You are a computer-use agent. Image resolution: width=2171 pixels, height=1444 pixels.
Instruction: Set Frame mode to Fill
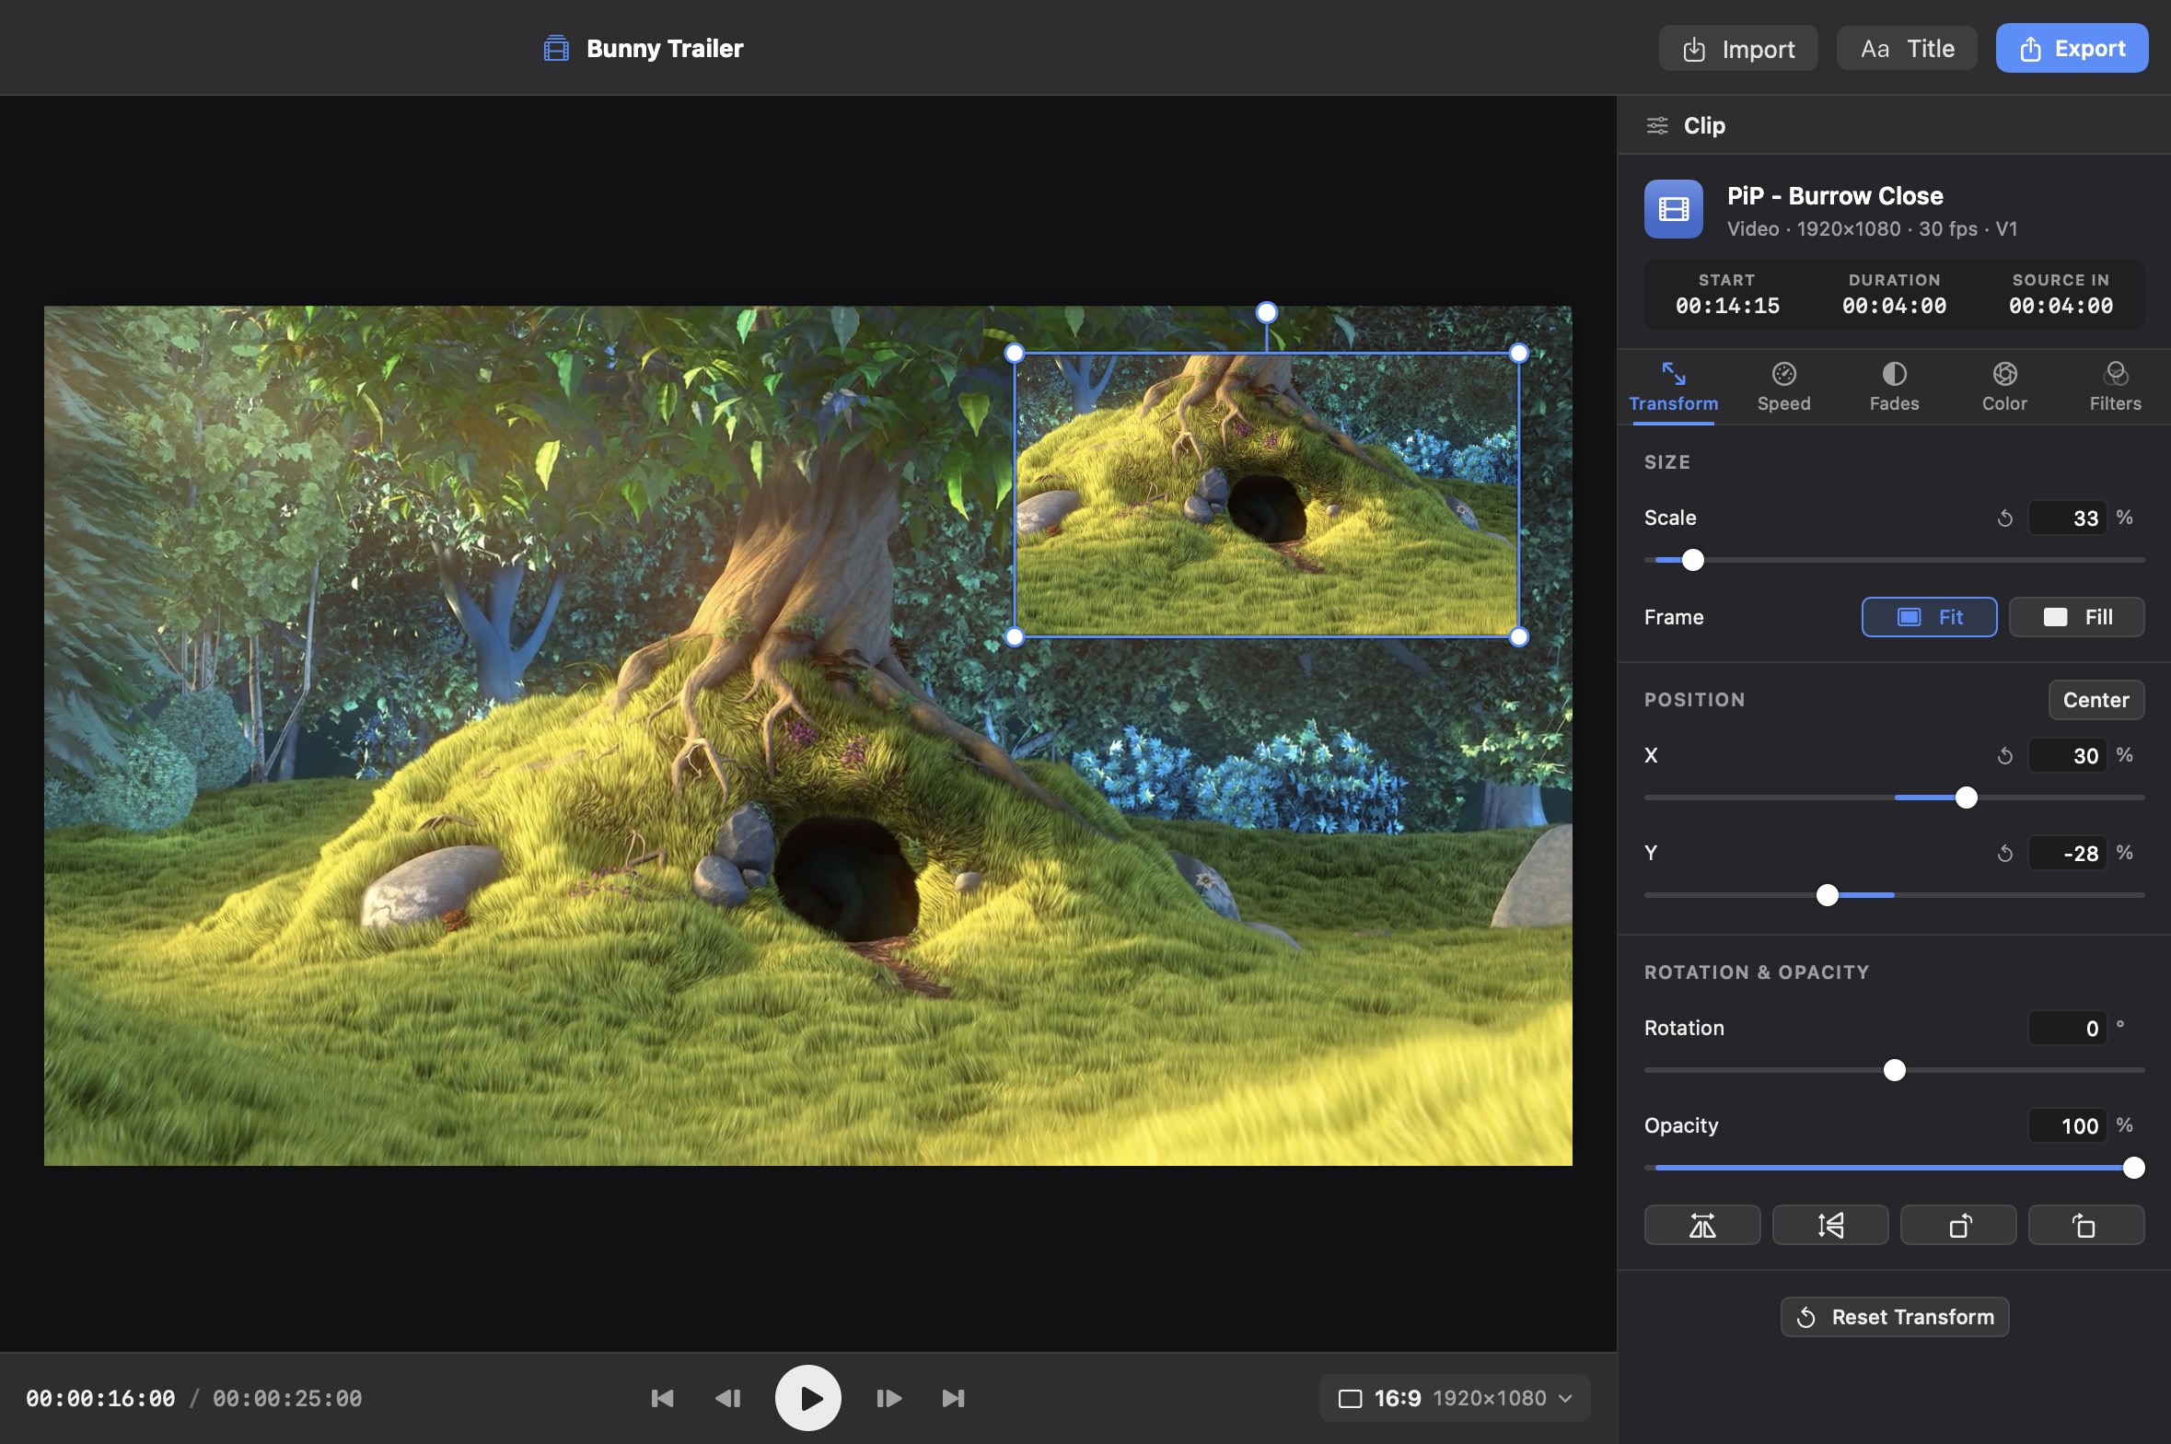click(2076, 617)
